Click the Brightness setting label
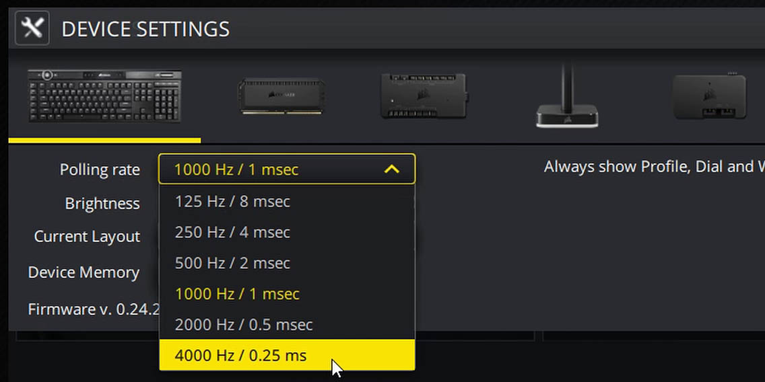This screenshot has height=382, width=765. pos(102,203)
